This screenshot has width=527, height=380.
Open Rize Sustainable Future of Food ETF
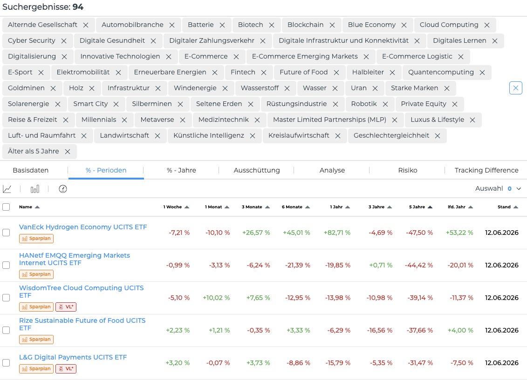tap(82, 324)
